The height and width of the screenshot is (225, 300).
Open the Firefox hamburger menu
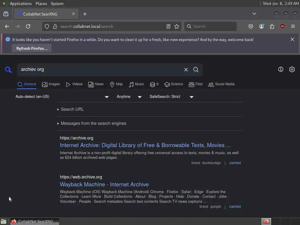pyautogui.click(x=293, y=26)
